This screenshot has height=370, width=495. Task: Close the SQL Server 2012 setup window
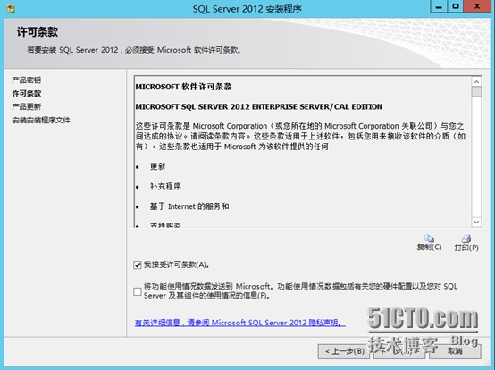(477, 6)
